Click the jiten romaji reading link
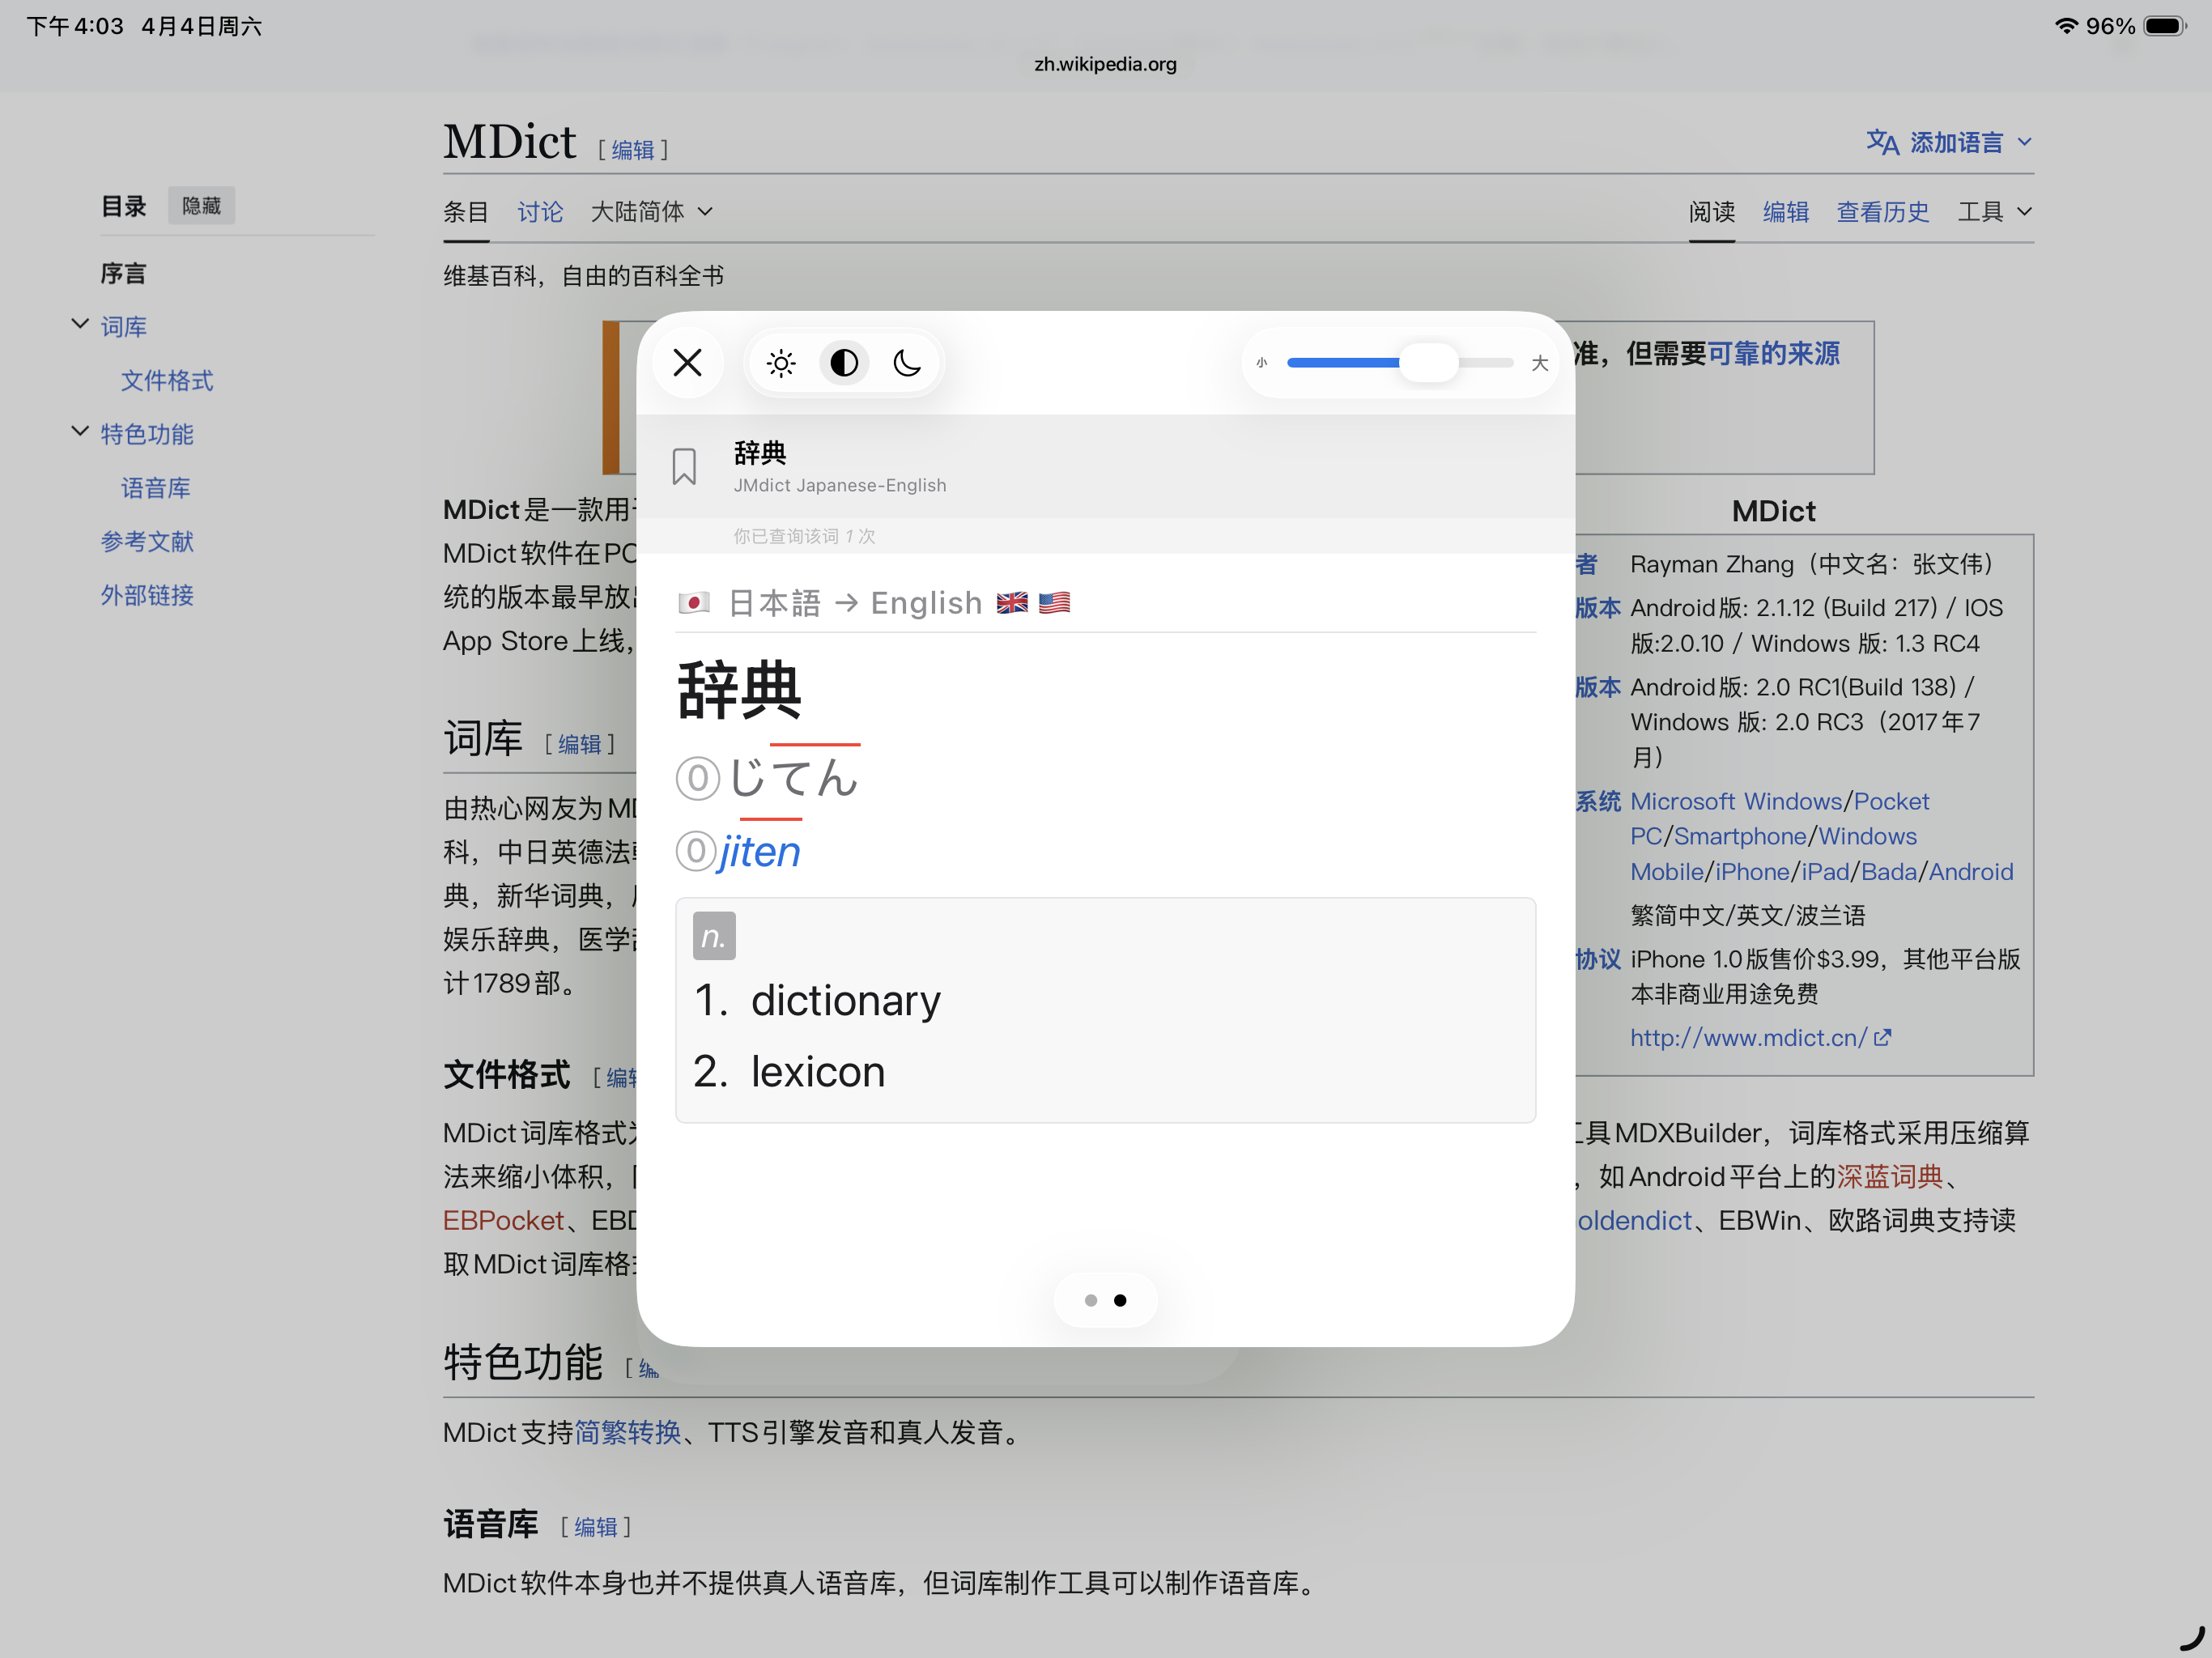 [x=759, y=851]
